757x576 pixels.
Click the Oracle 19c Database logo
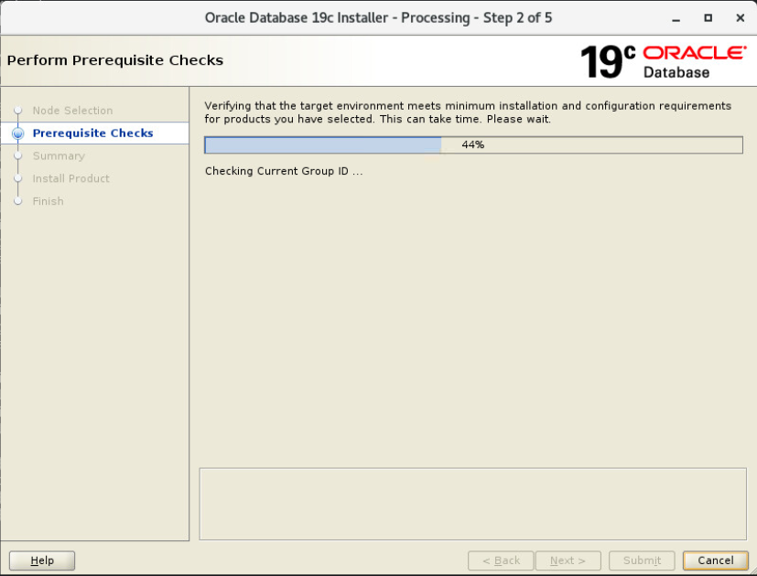coord(664,62)
